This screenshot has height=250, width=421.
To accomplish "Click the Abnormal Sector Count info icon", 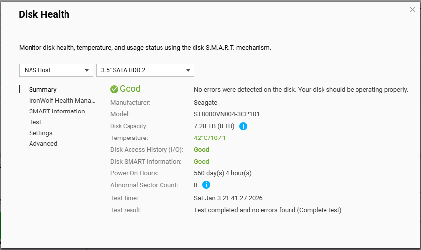I will (206, 185).
